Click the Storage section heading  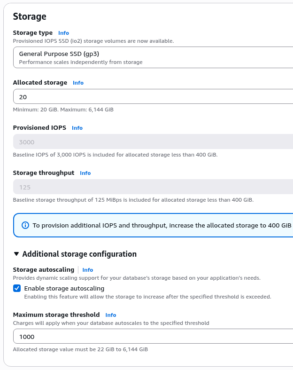point(30,16)
